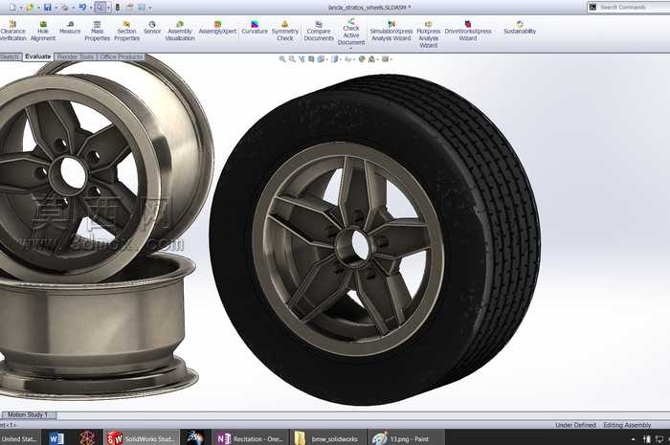This screenshot has height=445, width=670.
Task: Expand the New document dropdown arrow
Action: point(20,8)
